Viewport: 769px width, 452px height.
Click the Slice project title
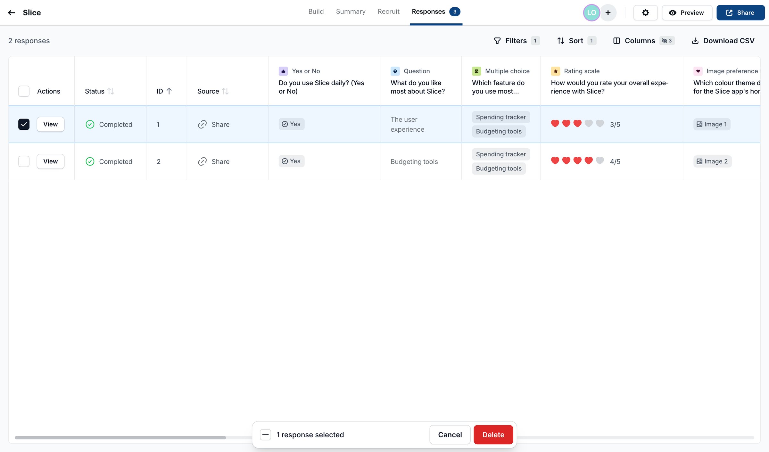tap(32, 12)
